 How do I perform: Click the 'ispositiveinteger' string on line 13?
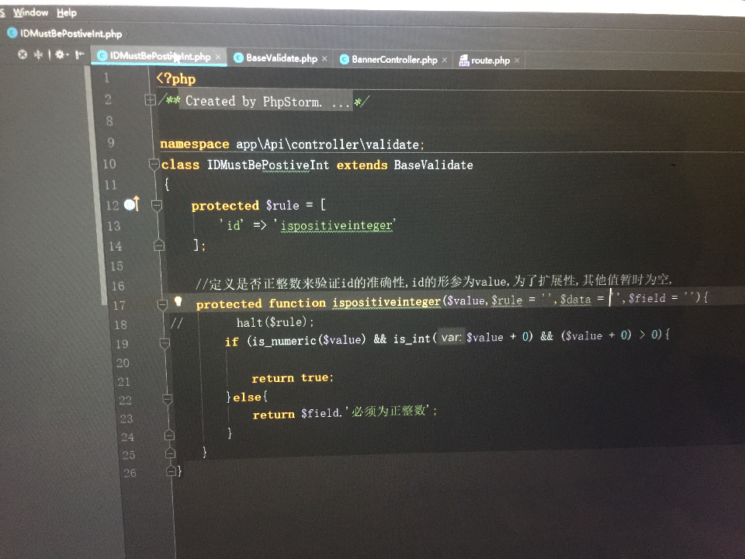click(335, 225)
